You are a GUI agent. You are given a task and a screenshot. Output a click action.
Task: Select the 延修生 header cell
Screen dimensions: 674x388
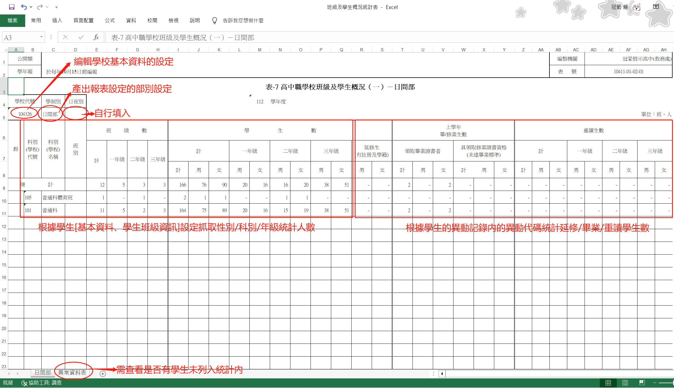click(372, 151)
